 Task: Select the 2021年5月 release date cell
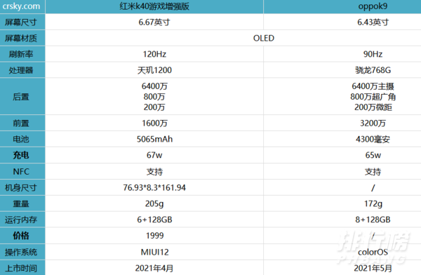click(342, 268)
